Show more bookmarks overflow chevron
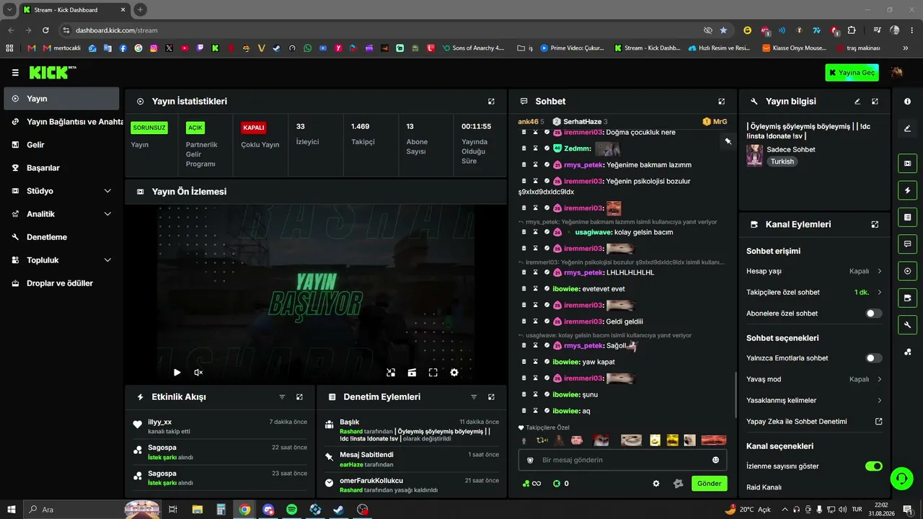This screenshot has width=923, height=519. (906, 48)
